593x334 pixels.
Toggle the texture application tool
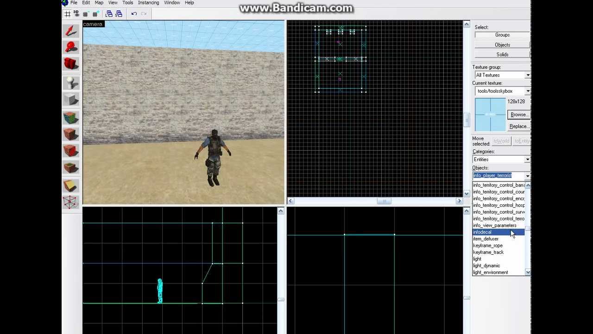pyautogui.click(x=71, y=118)
